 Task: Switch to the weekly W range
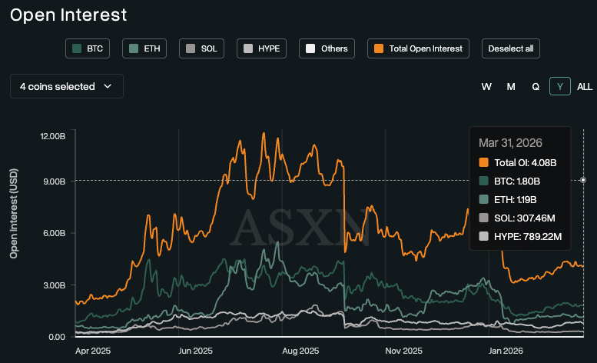486,86
